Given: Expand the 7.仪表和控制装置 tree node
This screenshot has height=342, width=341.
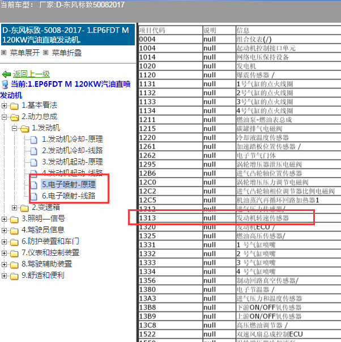Looking at the screenshot, I should pos(4,253).
